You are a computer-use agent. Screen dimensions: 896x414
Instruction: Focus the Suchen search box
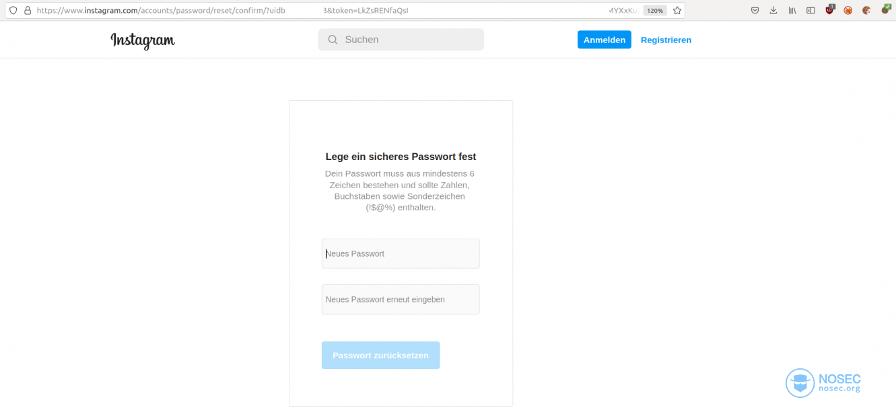click(401, 40)
